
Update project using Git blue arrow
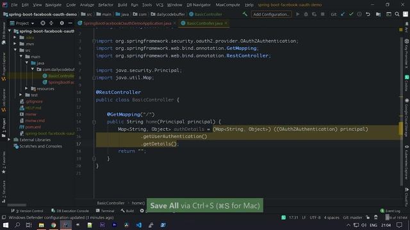pyautogui.click(x=343, y=14)
